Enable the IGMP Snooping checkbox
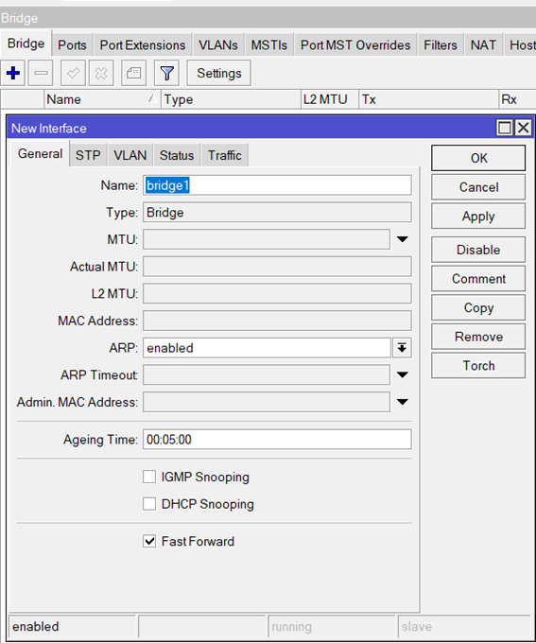Image resolution: width=536 pixels, height=643 pixels. [149, 477]
